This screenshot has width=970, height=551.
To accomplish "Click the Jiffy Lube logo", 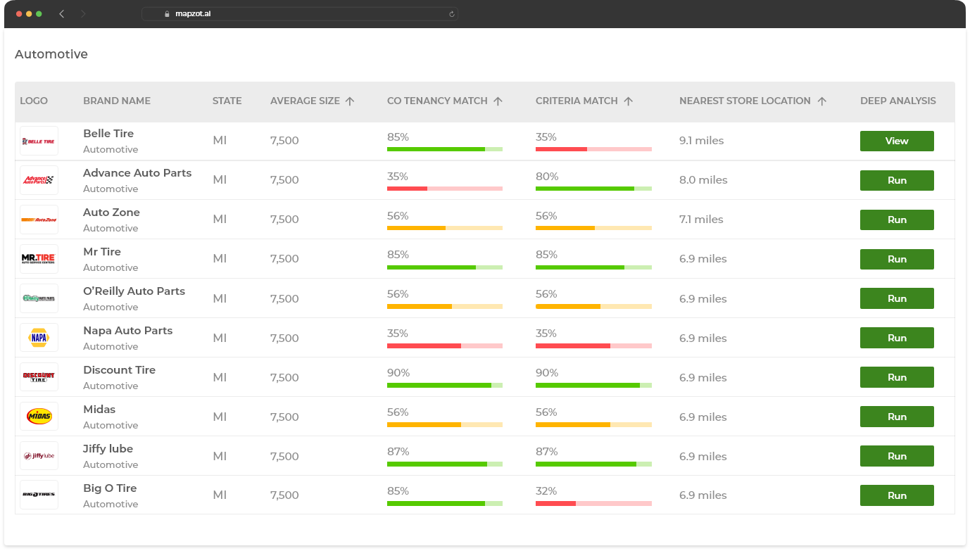I will click(39, 456).
